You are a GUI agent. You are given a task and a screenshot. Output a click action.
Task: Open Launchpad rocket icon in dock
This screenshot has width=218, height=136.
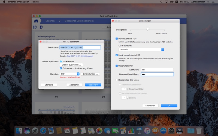click(35, 131)
